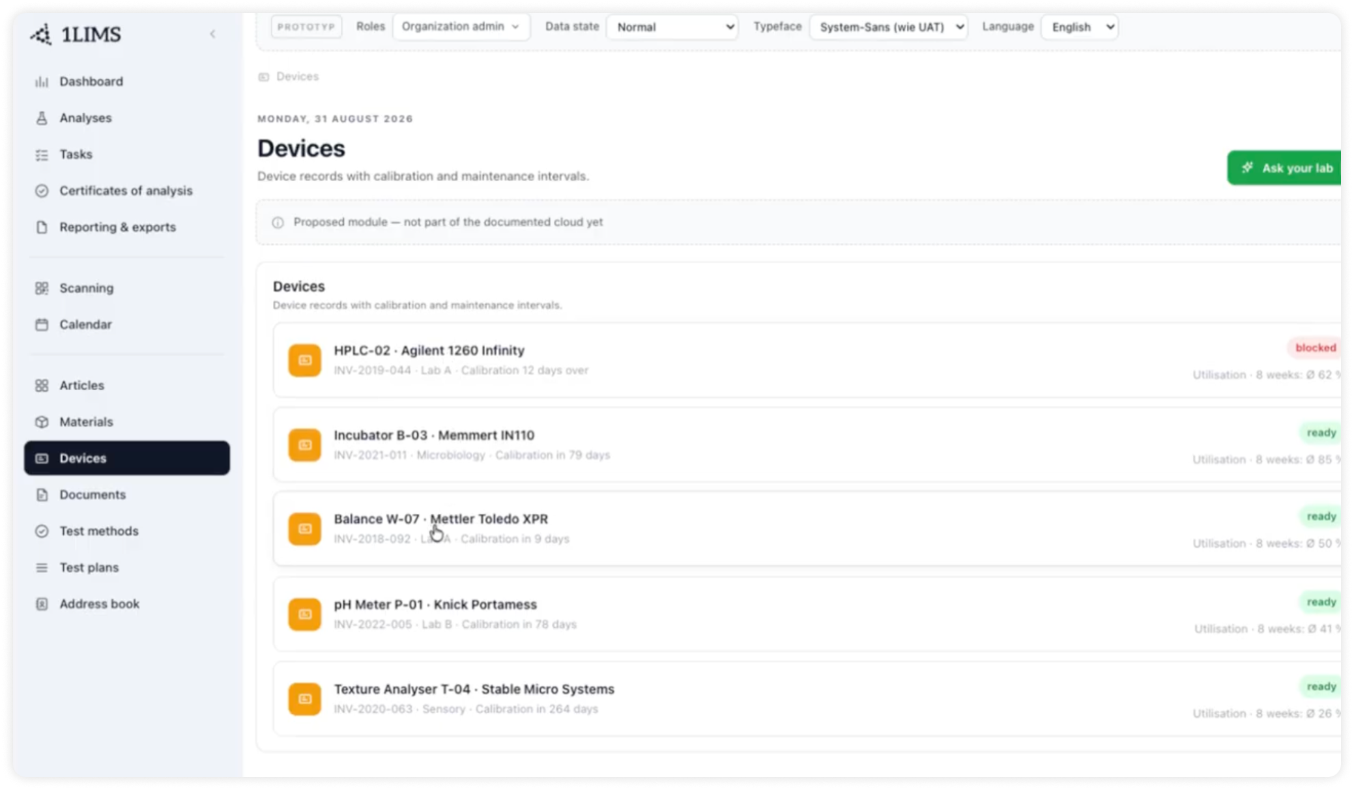
Task: Open the Typeface System-Sans dropdown
Action: point(889,27)
